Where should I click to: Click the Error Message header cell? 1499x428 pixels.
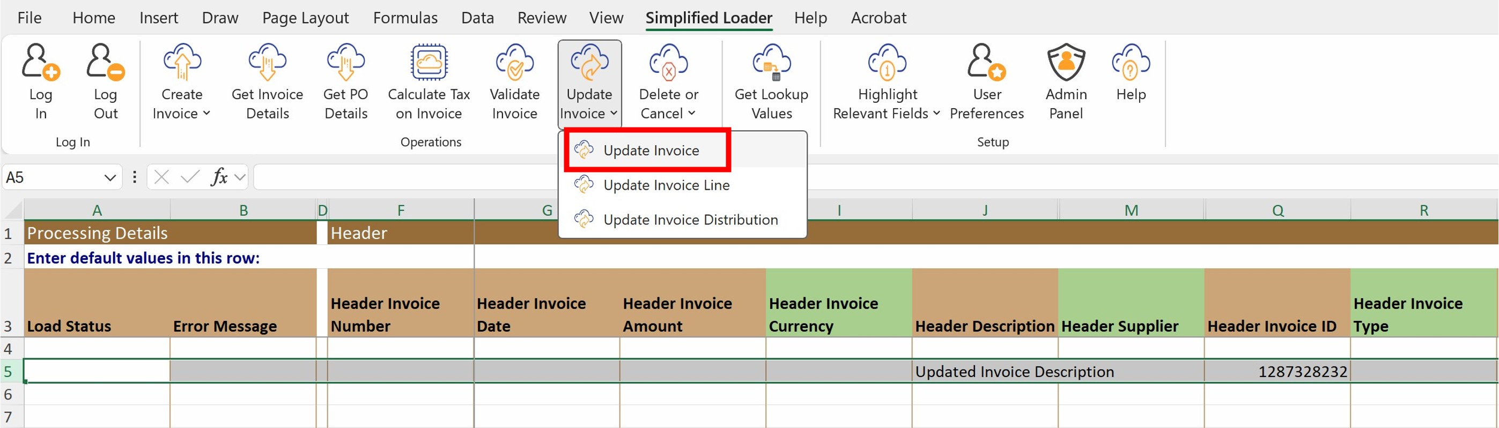[x=243, y=303]
